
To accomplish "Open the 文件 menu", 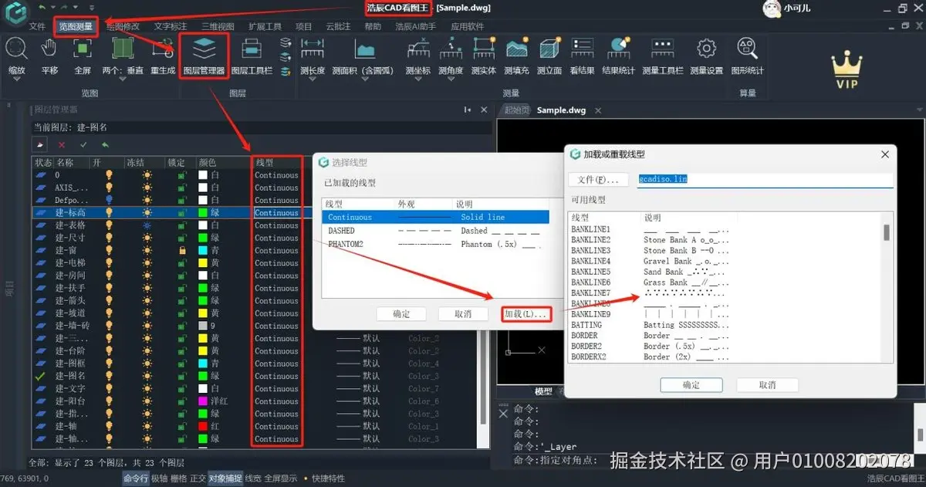I will tap(38, 26).
